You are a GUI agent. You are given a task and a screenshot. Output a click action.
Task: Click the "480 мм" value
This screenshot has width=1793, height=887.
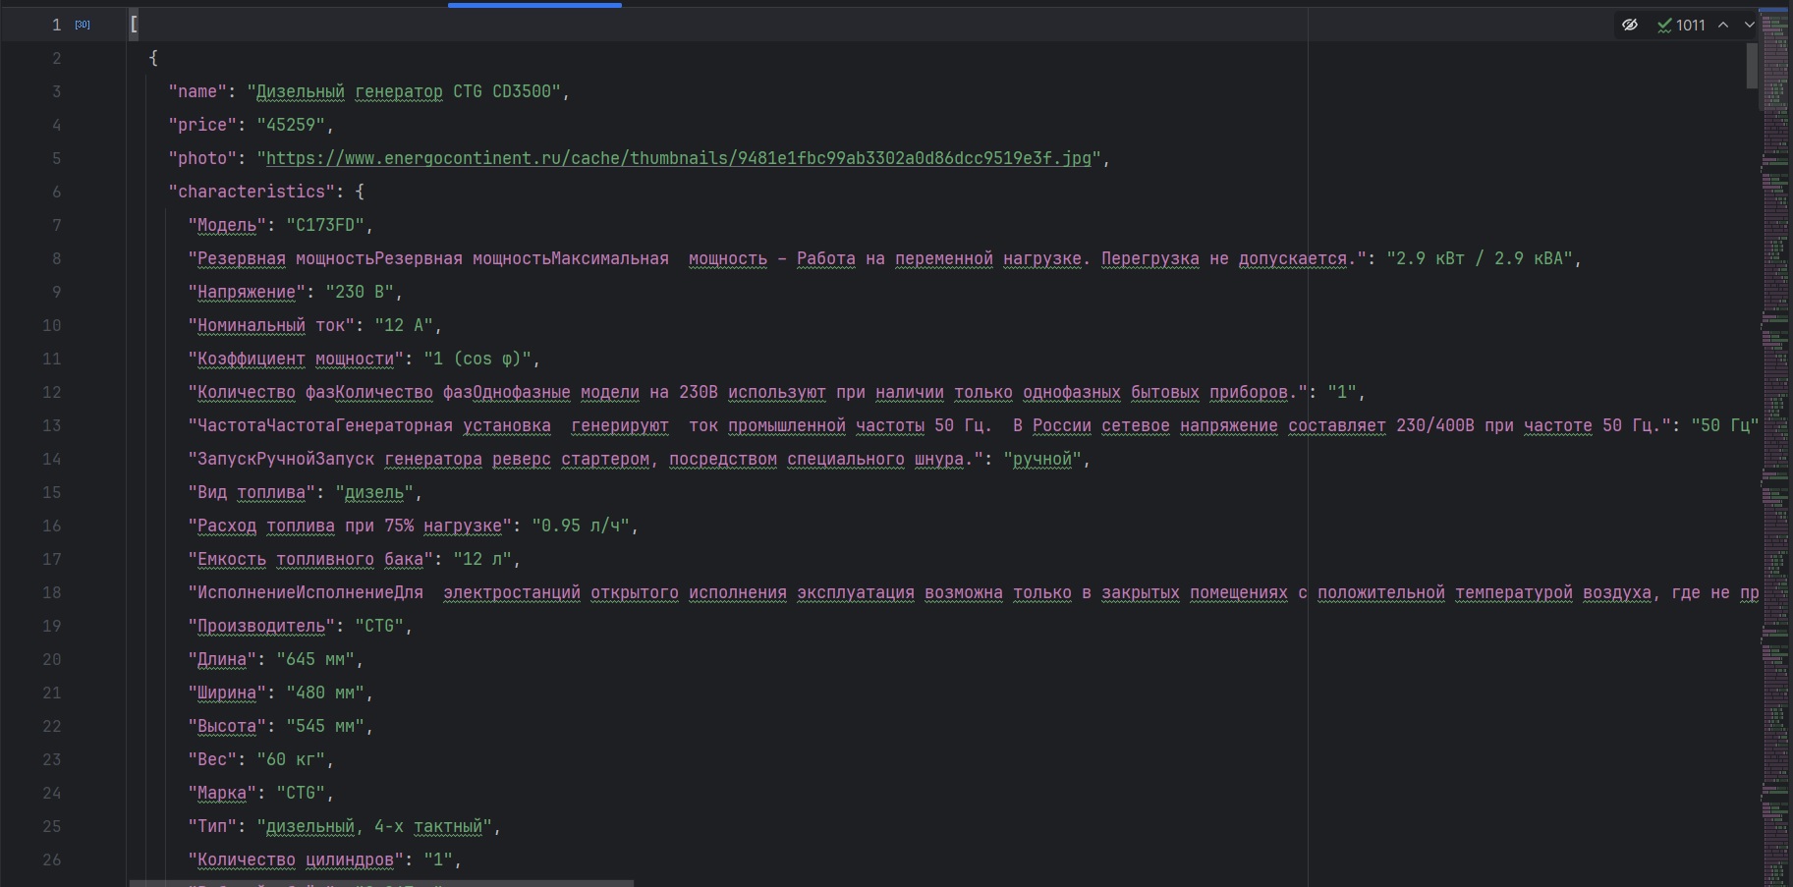325,693
